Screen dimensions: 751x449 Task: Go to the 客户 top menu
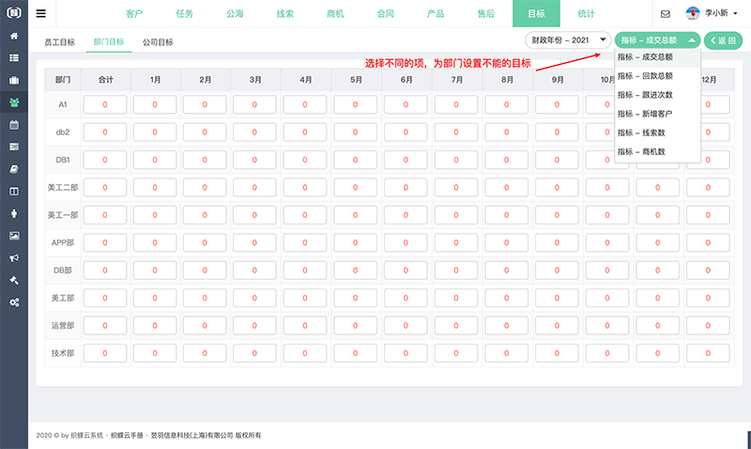pyautogui.click(x=134, y=13)
